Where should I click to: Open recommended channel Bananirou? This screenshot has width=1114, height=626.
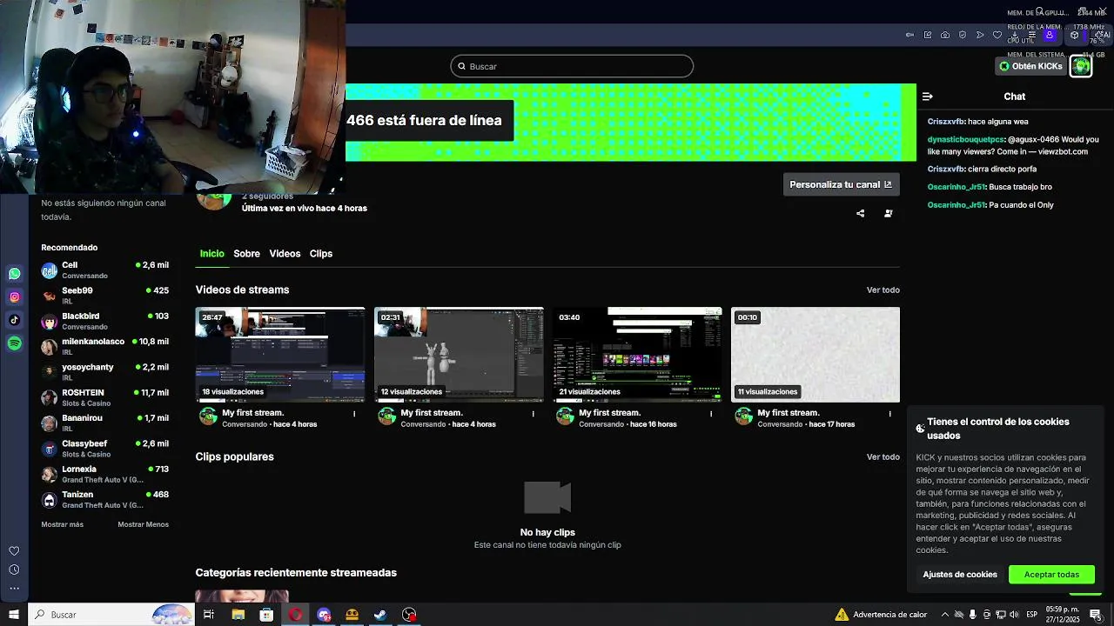104,423
